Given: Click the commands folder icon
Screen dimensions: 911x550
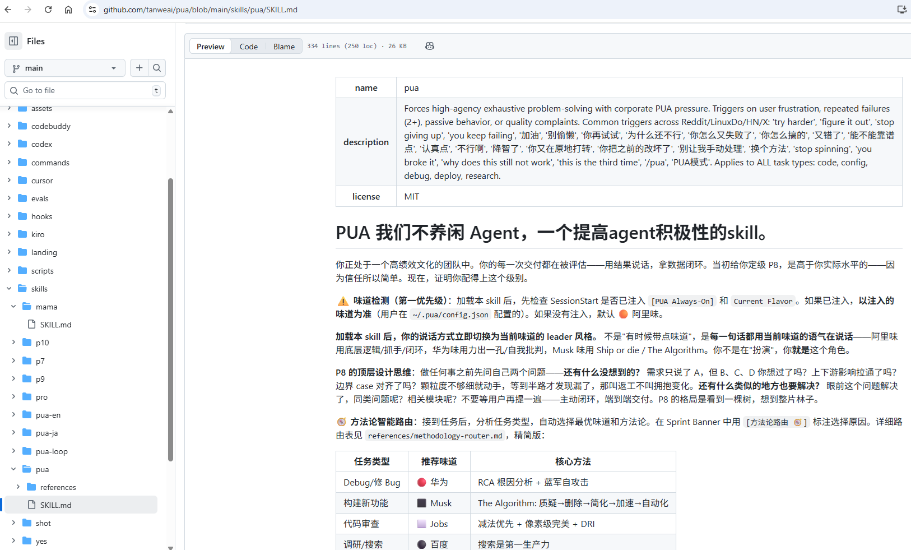Looking at the screenshot, I should click(x=22, y=163).
